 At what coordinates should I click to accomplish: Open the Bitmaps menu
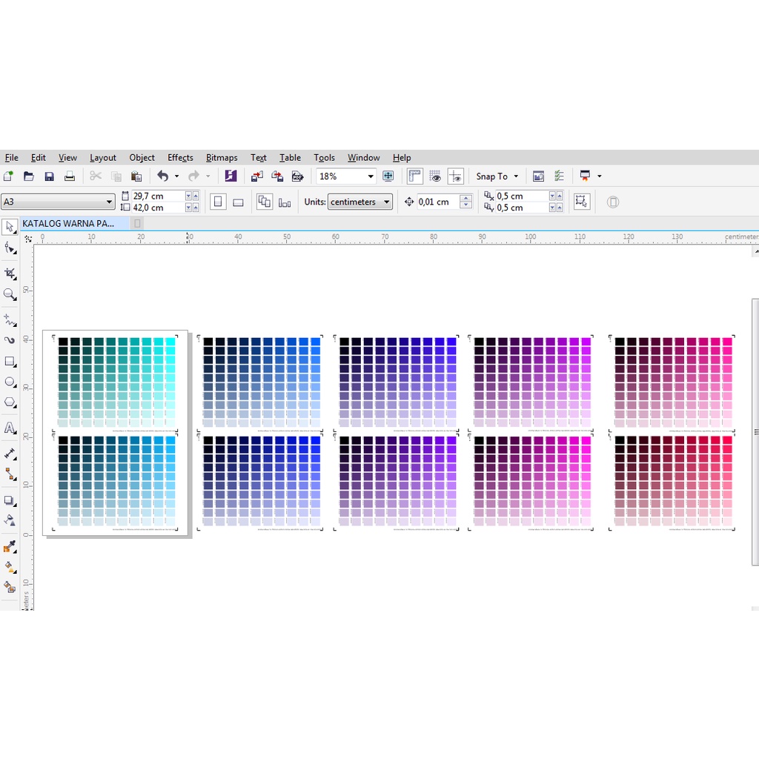tap(222, 158)
